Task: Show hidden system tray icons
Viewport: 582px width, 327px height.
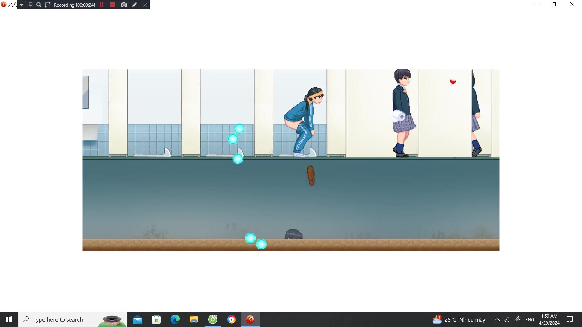Action: 497,319
